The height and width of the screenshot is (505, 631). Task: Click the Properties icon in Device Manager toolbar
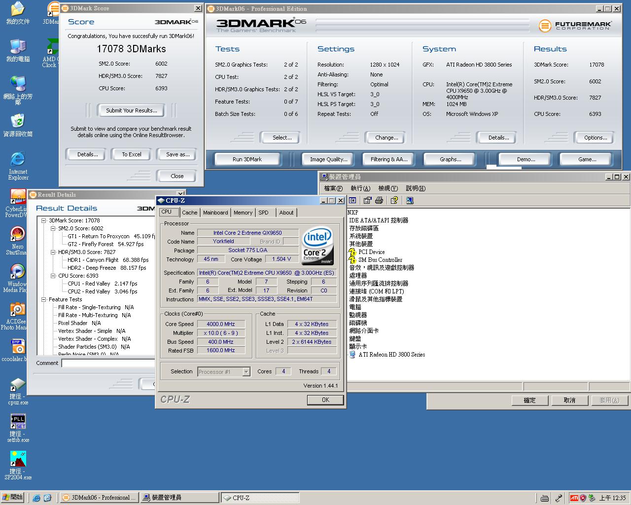(367, 200)
